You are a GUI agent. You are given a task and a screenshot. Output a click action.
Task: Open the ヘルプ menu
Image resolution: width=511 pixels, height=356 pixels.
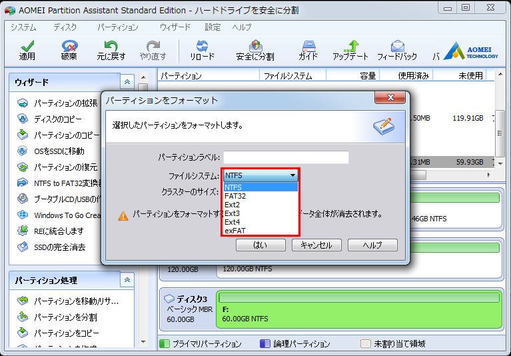tap(241, 27)
